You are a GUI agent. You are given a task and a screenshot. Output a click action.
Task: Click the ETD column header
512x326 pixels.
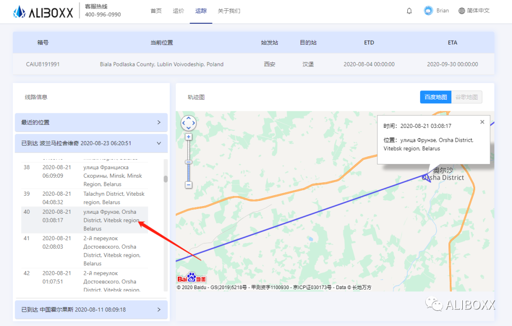[369, 43]
